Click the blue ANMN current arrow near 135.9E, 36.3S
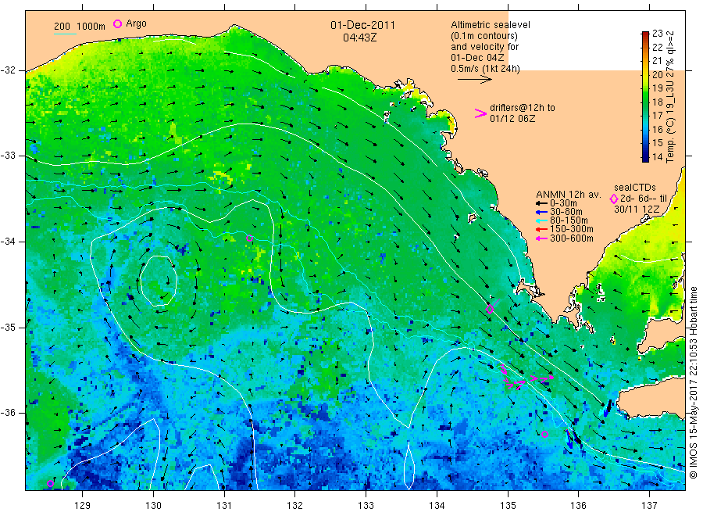 point(569,439)
